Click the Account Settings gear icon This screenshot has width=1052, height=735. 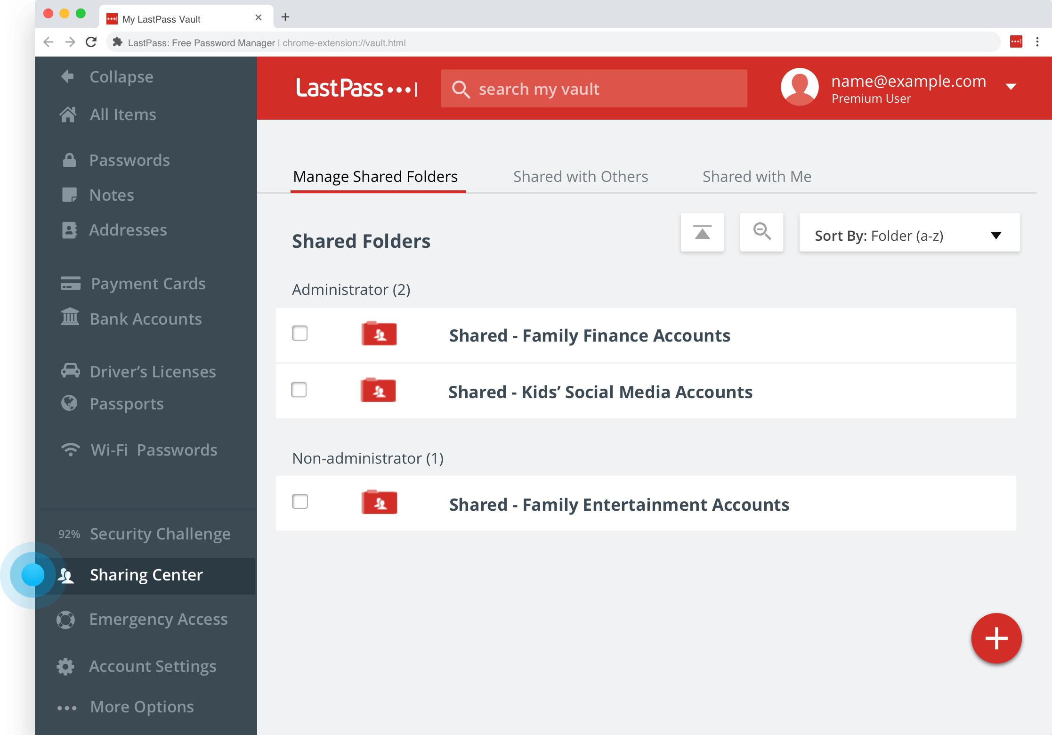click(x=65, y=666)
